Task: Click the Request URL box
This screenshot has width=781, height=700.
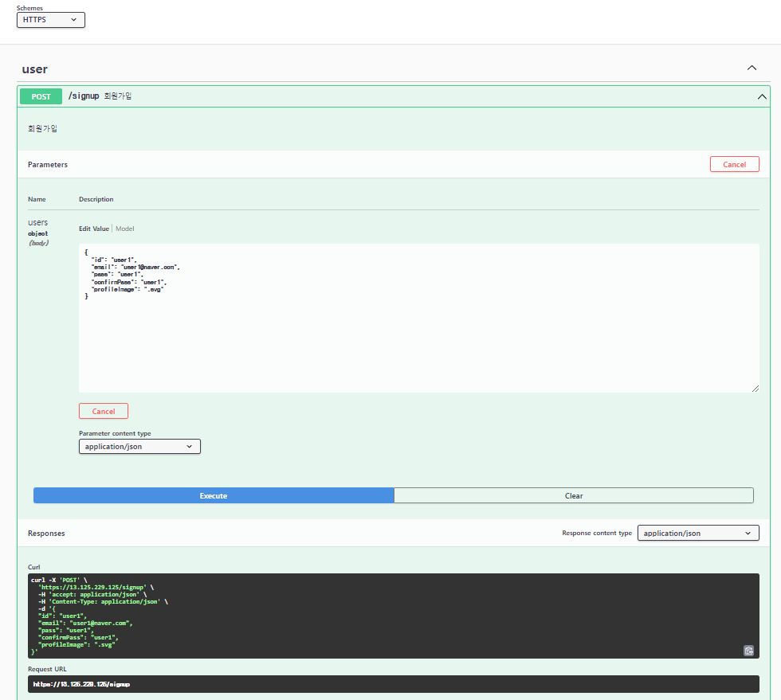Action: (x=394, y=684)
